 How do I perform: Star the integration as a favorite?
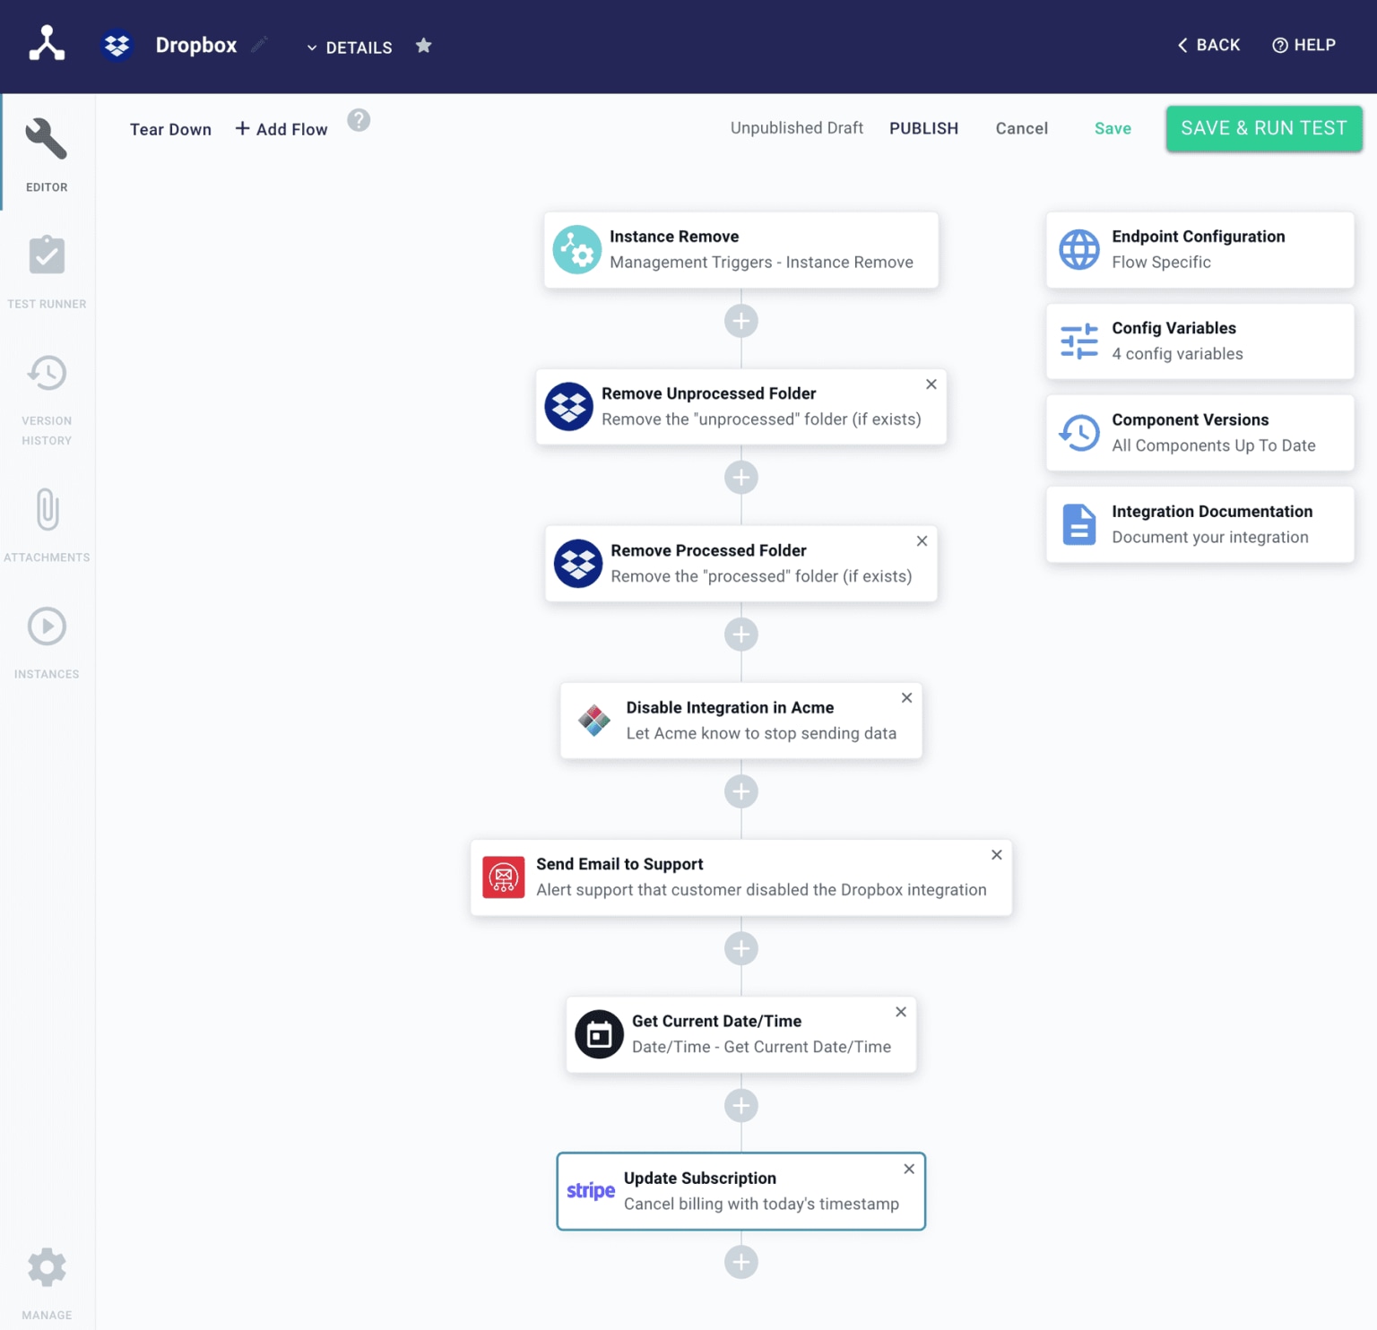pos(424,46)
